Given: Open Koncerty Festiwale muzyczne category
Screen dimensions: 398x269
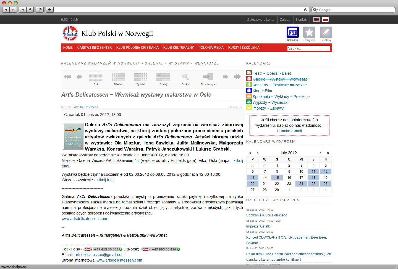Looking at the screenshot, I should coord(280,85).
